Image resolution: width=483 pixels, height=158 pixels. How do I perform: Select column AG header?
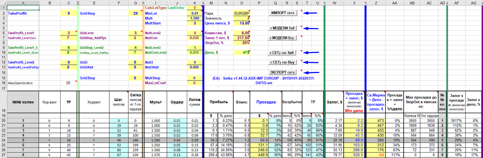[x=474, y=3]
